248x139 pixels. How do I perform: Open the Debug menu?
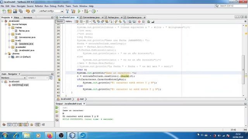(53, 6)
